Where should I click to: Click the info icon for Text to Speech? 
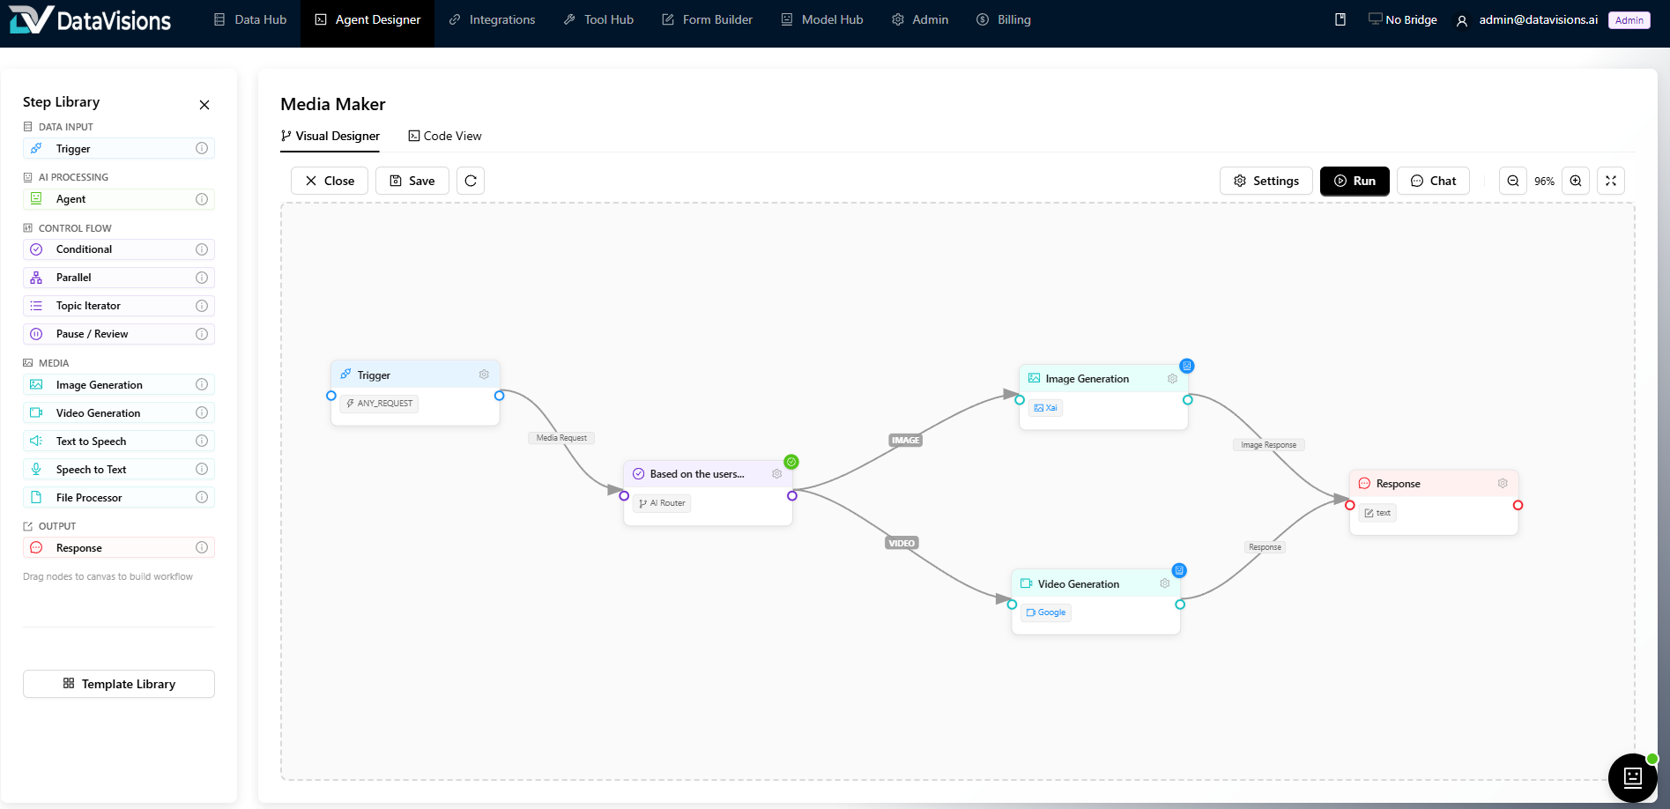tap(202, 441)
